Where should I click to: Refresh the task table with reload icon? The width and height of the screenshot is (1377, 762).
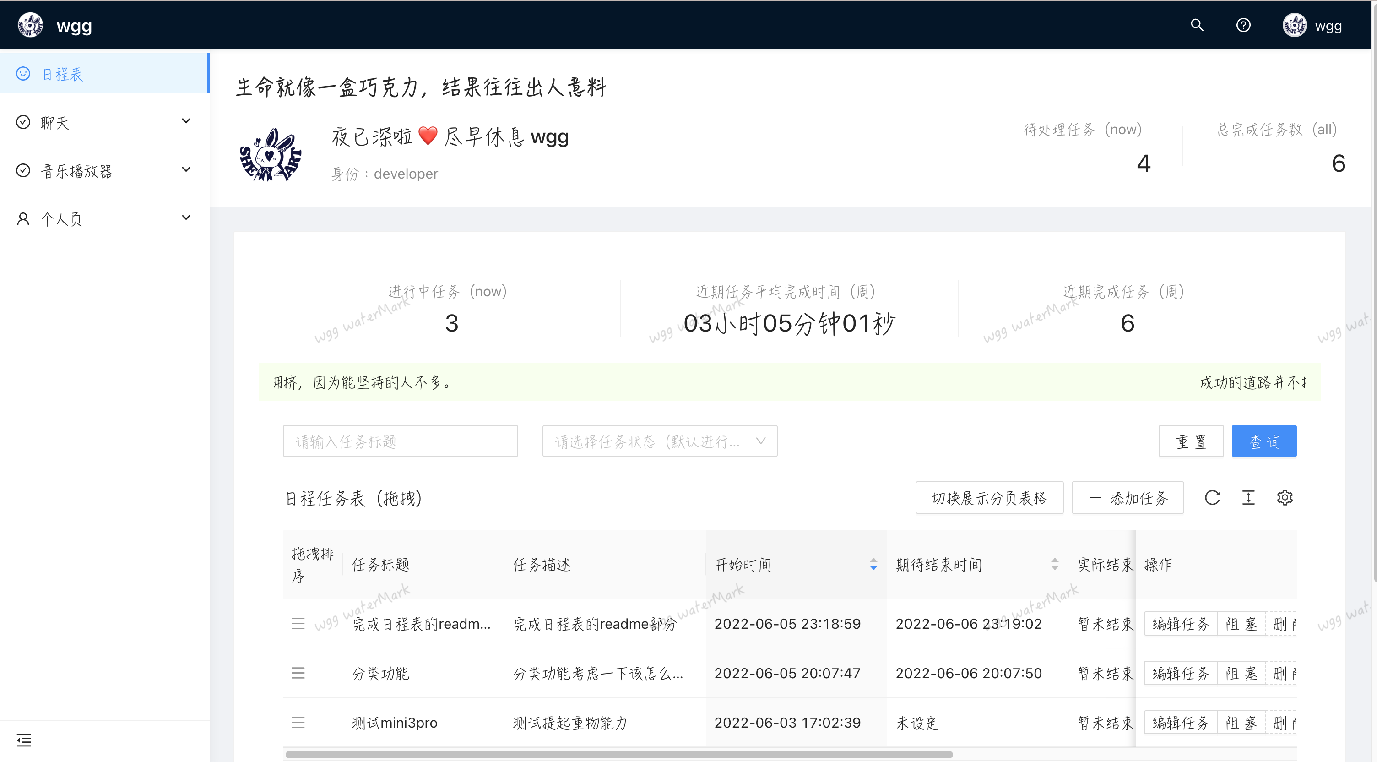pos(1212,498)
